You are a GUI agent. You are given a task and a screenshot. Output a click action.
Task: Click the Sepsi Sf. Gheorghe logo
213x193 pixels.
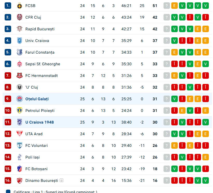pos(19,64)
